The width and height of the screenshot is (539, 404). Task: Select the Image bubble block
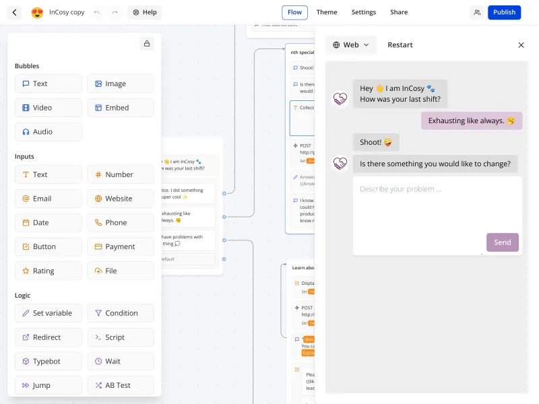[121, 83]
